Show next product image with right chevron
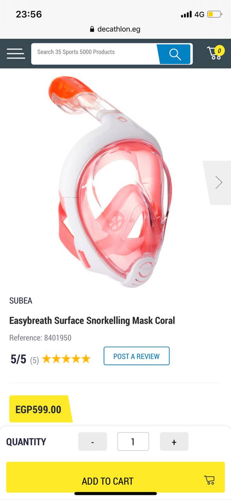 click(218, 182)
